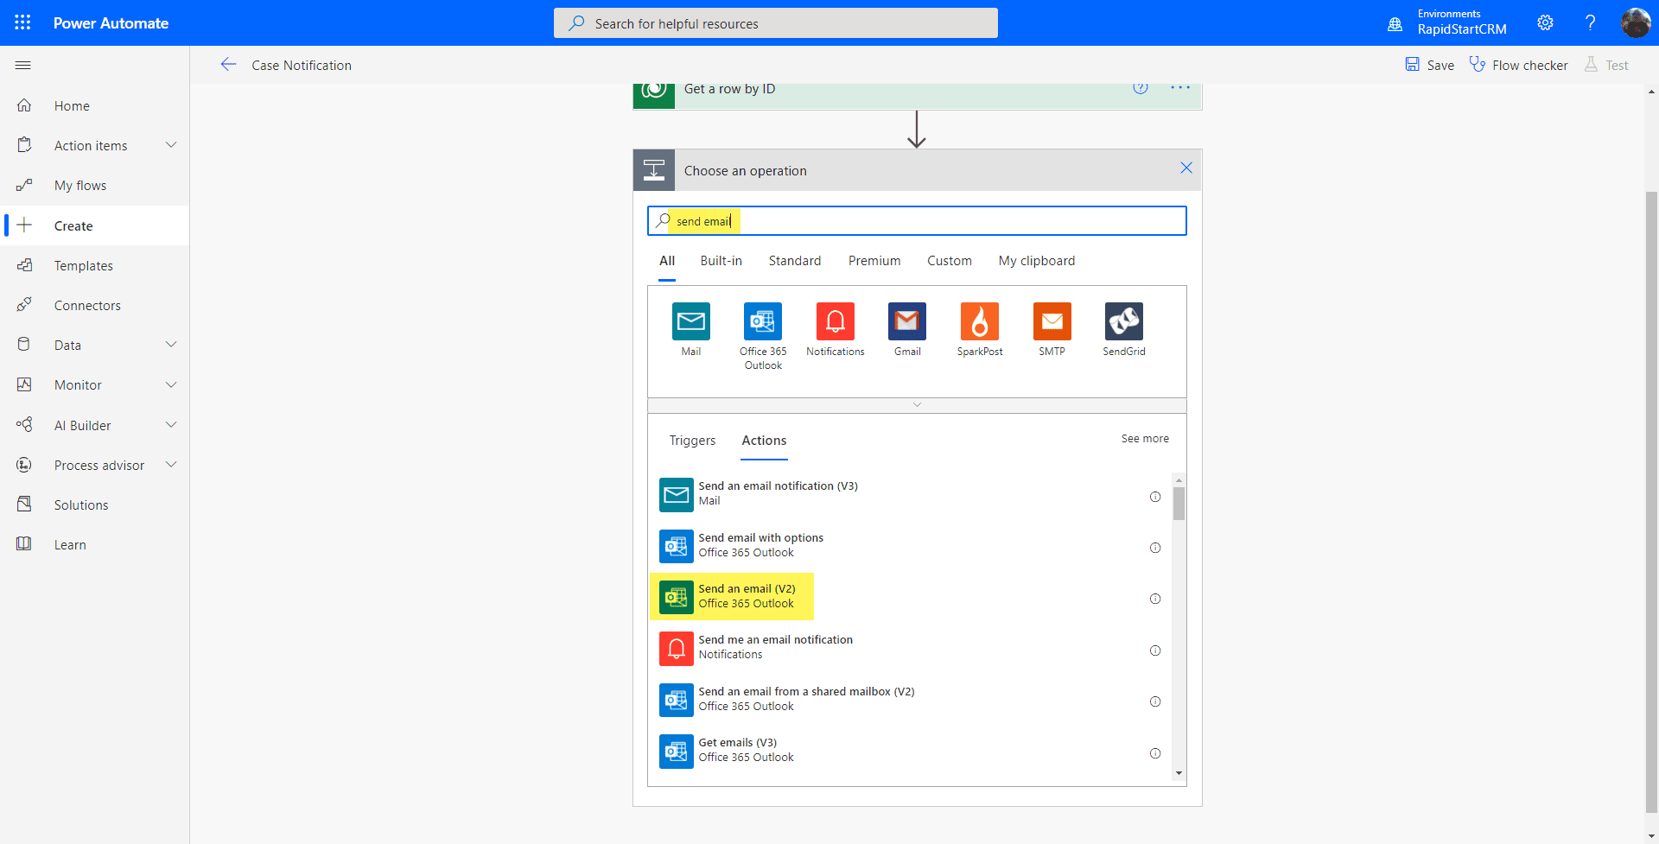Open Power Automate settings gear
The height and width of the screenshot is (844, 1659).
click(1546, 22)
